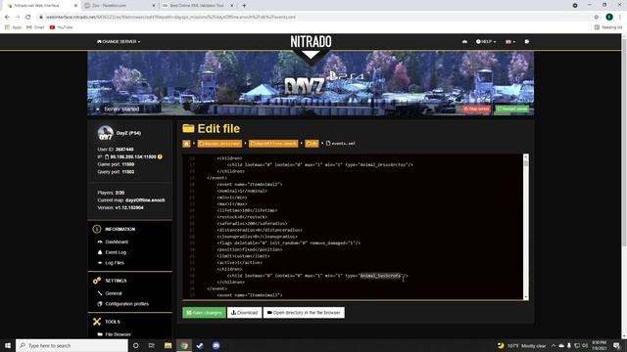This screenshot has width=627, height=352.
Task: Open the HELP dropdown menu
Action: 486,41
